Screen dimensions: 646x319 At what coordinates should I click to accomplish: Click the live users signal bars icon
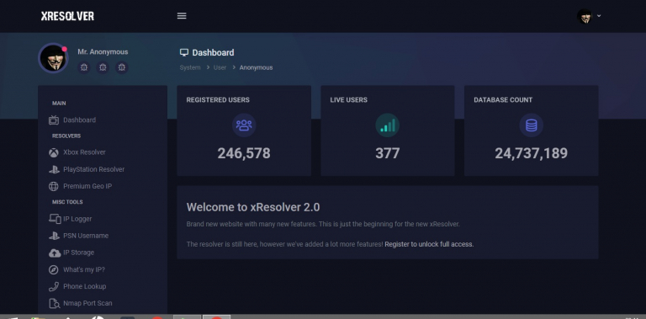click(387, 125)
